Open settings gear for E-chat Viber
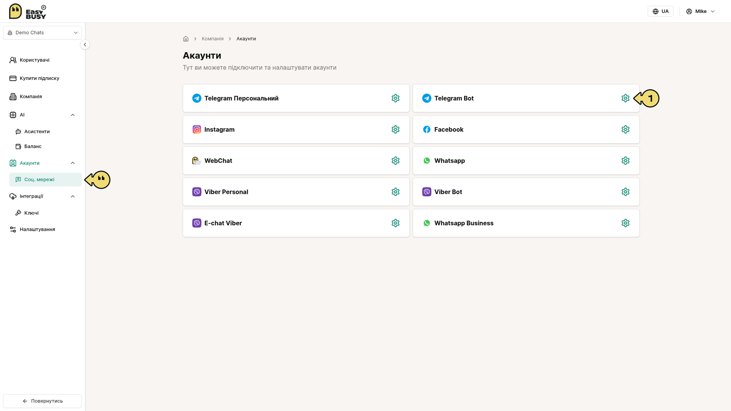This screenshot has height=411, width=731. click(x=396, y=223)
